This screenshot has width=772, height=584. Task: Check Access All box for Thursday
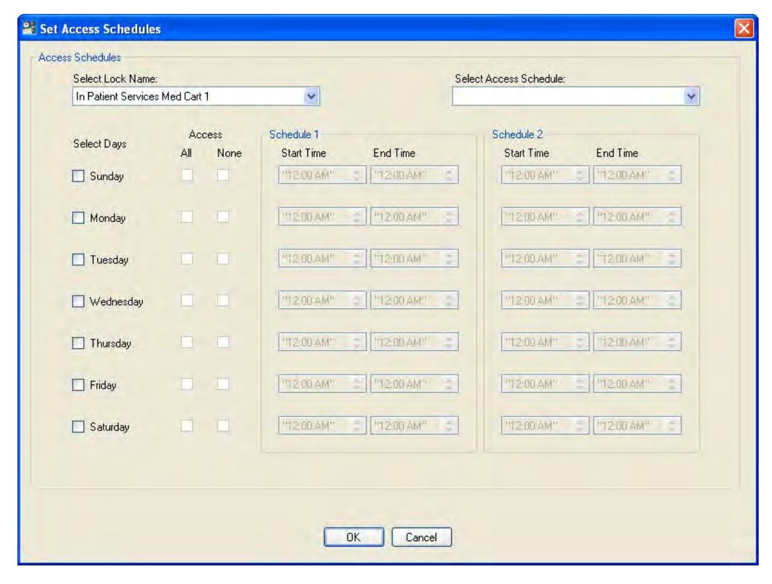click(x=187, y=342)
